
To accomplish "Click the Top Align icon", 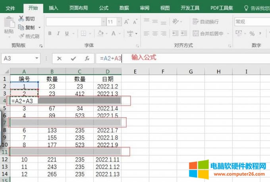I will (147, 21).
